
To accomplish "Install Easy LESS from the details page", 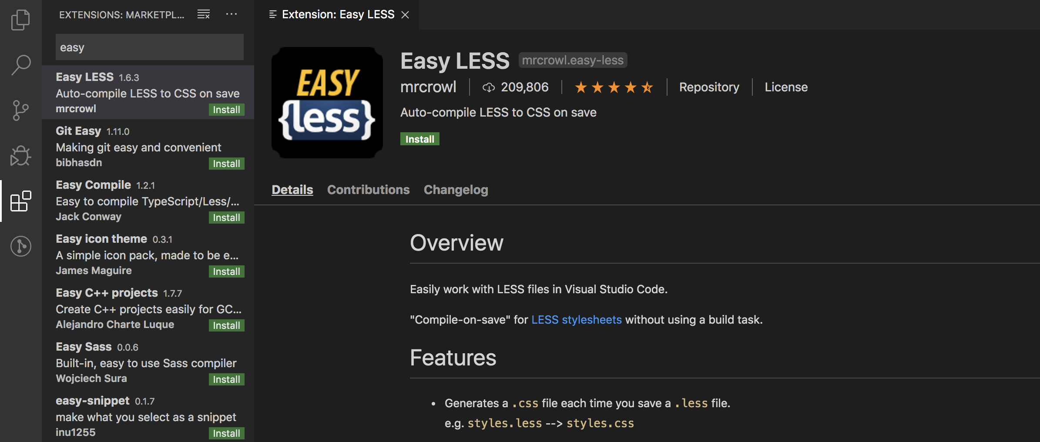I will pos(419,139).
